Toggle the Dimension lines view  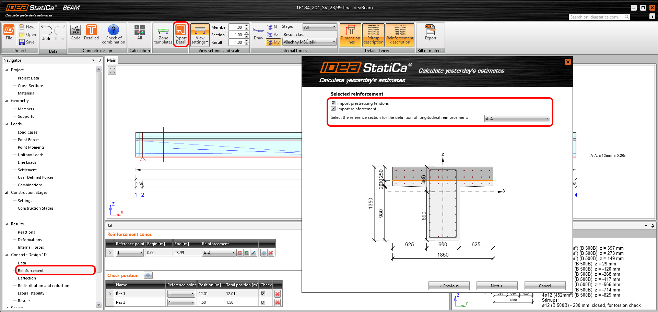[350, 35]
